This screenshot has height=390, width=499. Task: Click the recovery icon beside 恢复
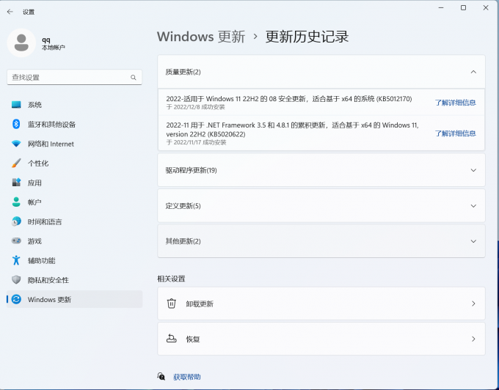pos(171,339)
